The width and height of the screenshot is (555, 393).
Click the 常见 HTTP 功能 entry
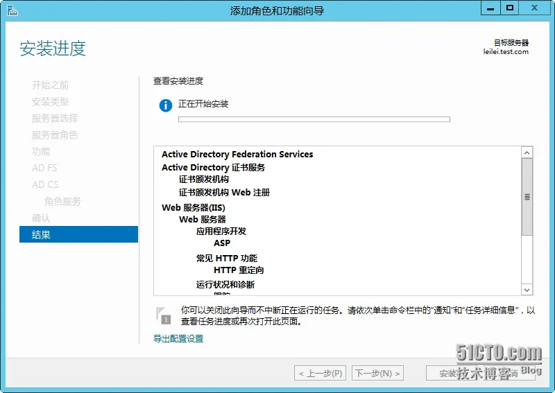227,259
